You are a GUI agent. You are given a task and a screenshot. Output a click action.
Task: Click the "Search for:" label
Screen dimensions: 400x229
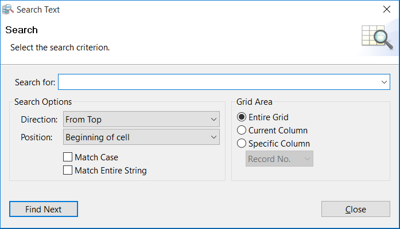click(35, 82)
